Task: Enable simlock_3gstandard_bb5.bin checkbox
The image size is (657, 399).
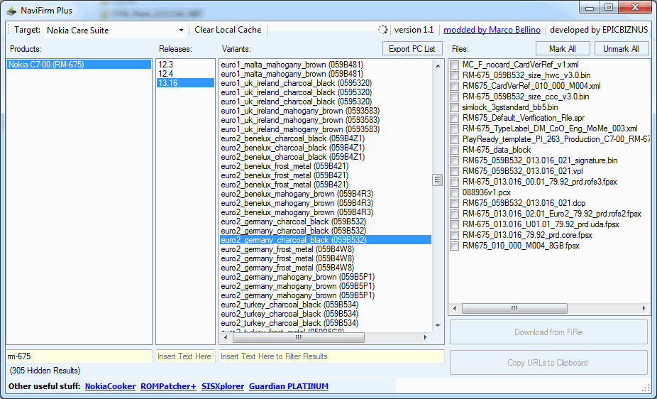Action: click(x=454, y=107)
